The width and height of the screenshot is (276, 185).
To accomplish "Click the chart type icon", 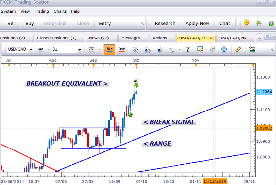I will 92,50.
